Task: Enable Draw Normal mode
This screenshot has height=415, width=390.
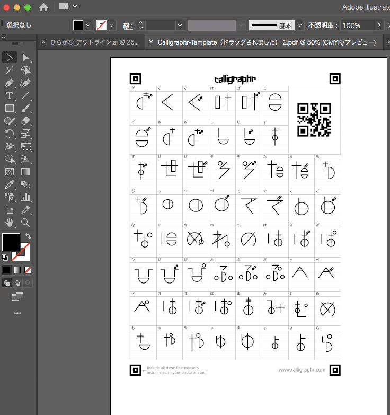Action: (x=7, y=283)
